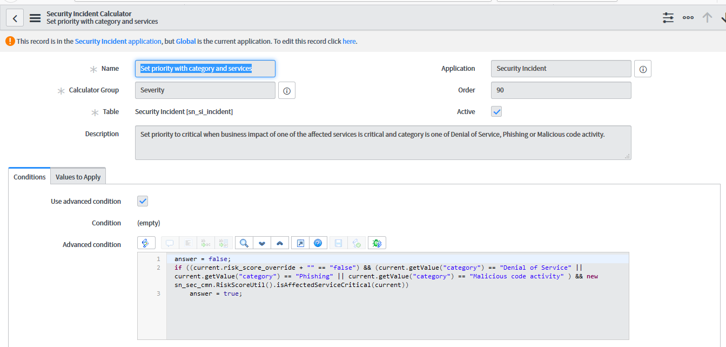Disable the Use advanced condition checkbox
The height and width of the screenshot is (347, 726).
coord(142,201)
